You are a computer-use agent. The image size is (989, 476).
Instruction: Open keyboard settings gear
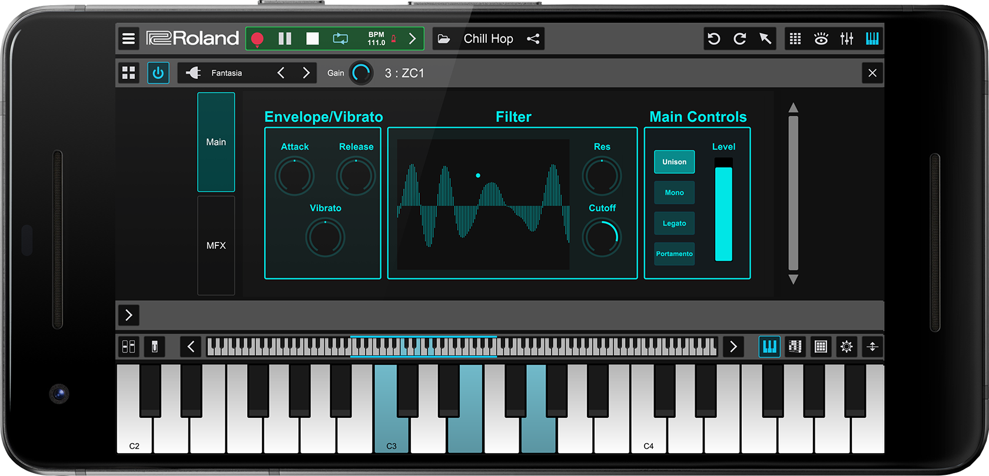point(847,347)
